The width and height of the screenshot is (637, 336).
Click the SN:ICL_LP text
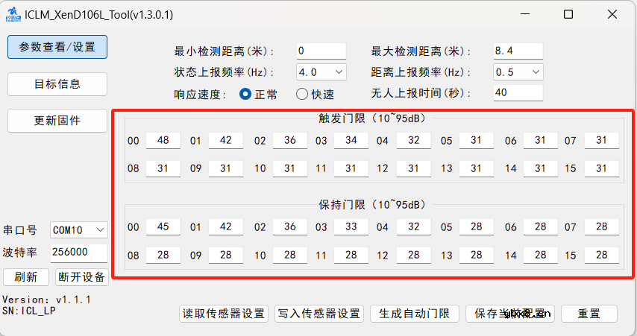tap(29, 311)
